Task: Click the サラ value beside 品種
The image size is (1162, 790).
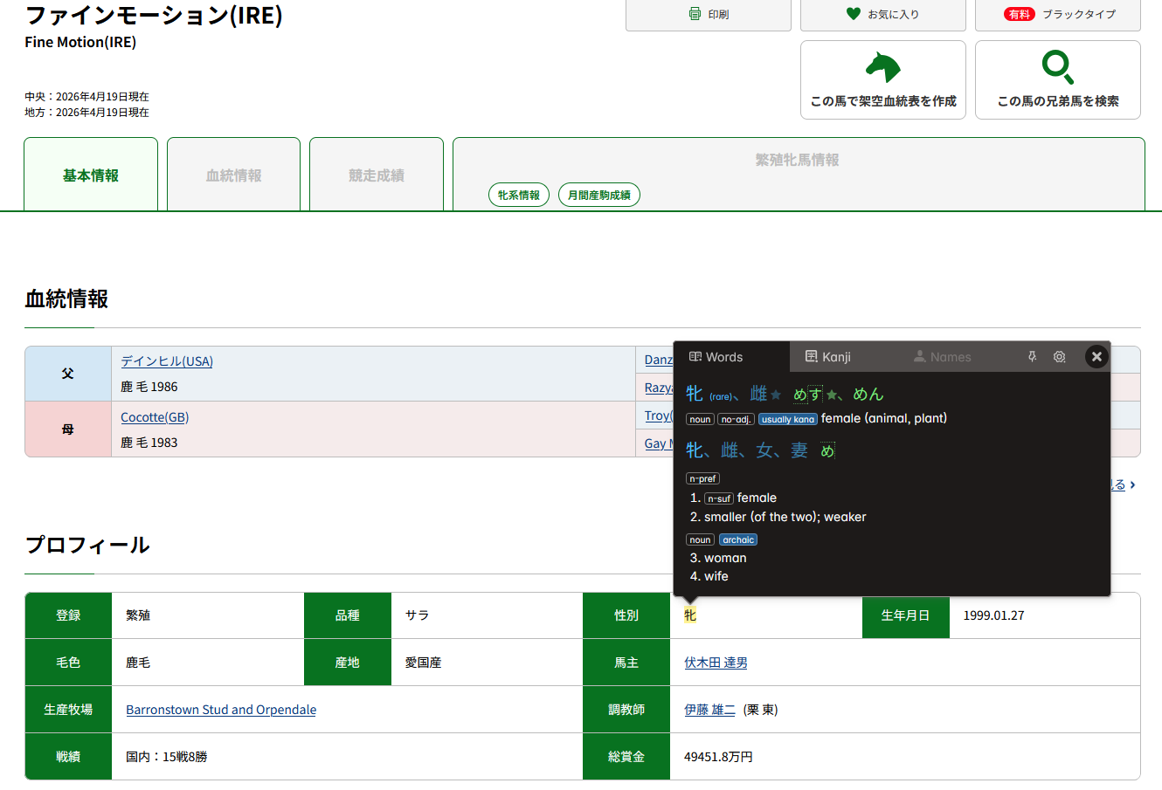Action: [417, 615]
